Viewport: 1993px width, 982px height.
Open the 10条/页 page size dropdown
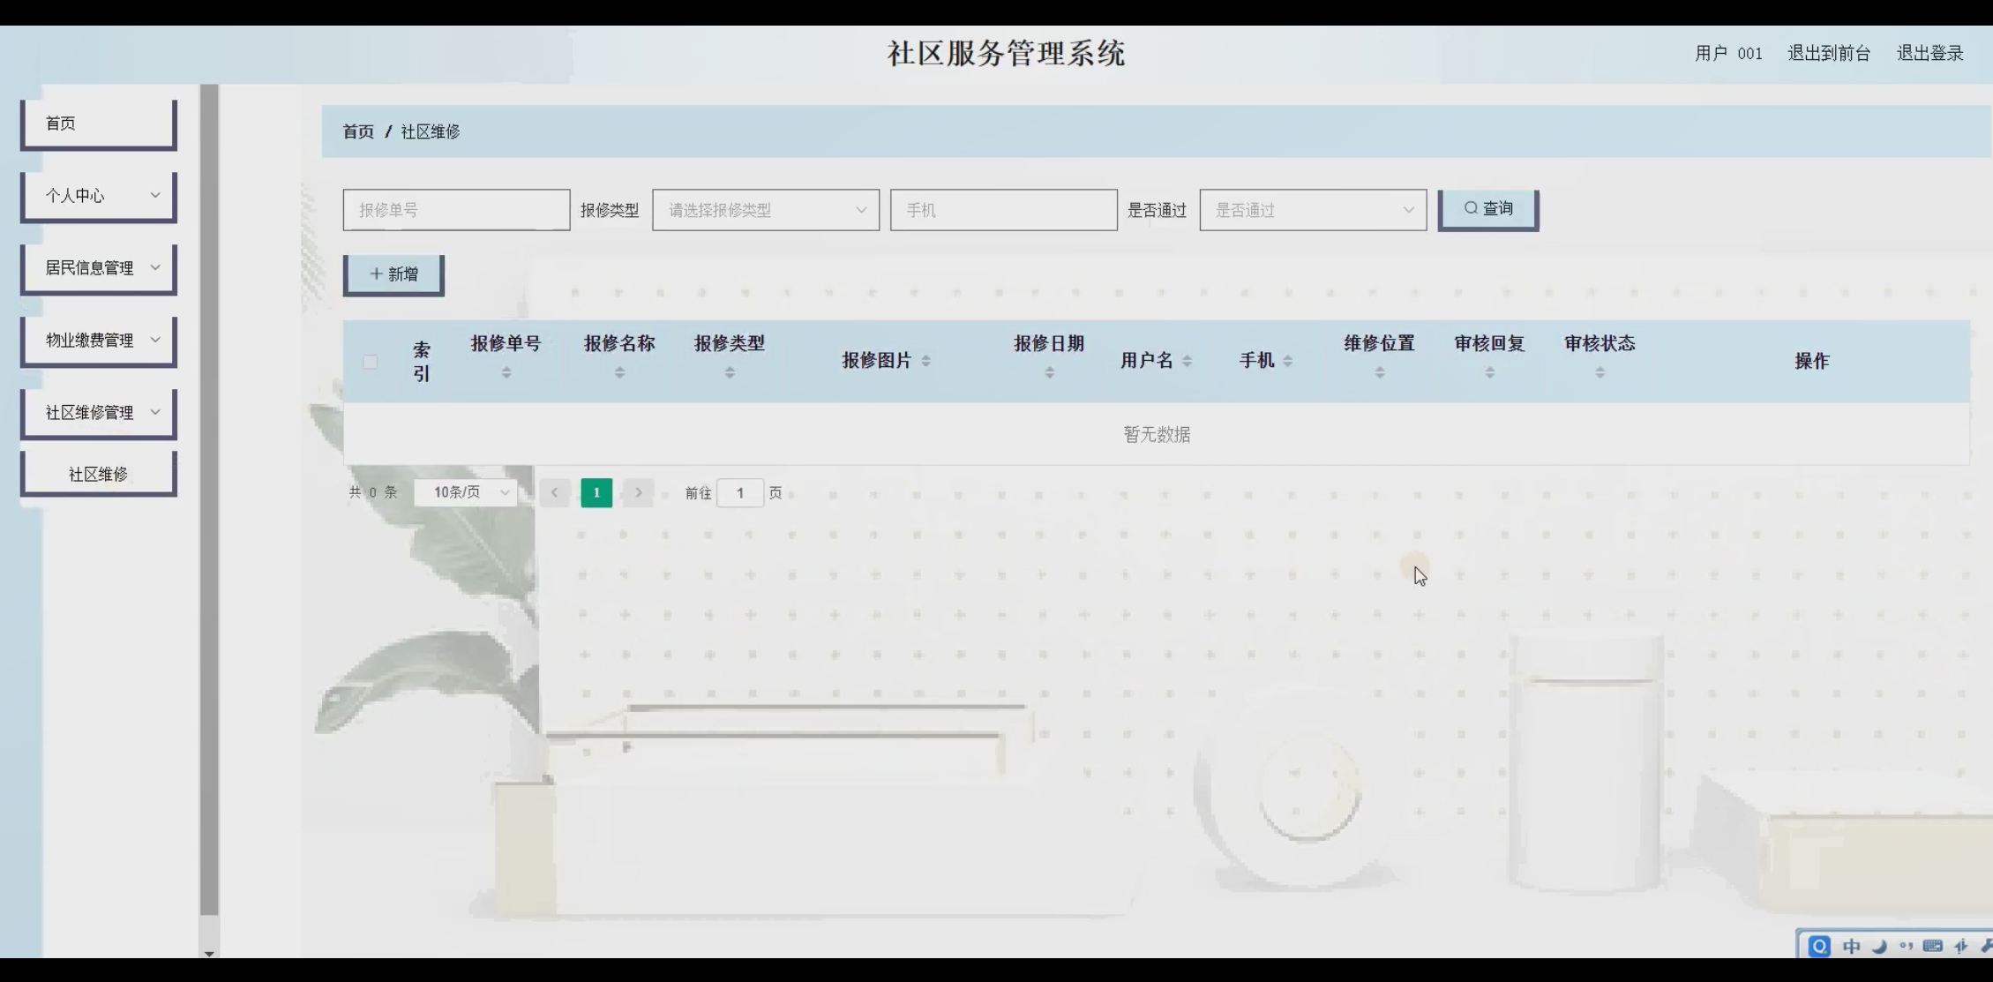pyautogui.click(x=465, y=492)
